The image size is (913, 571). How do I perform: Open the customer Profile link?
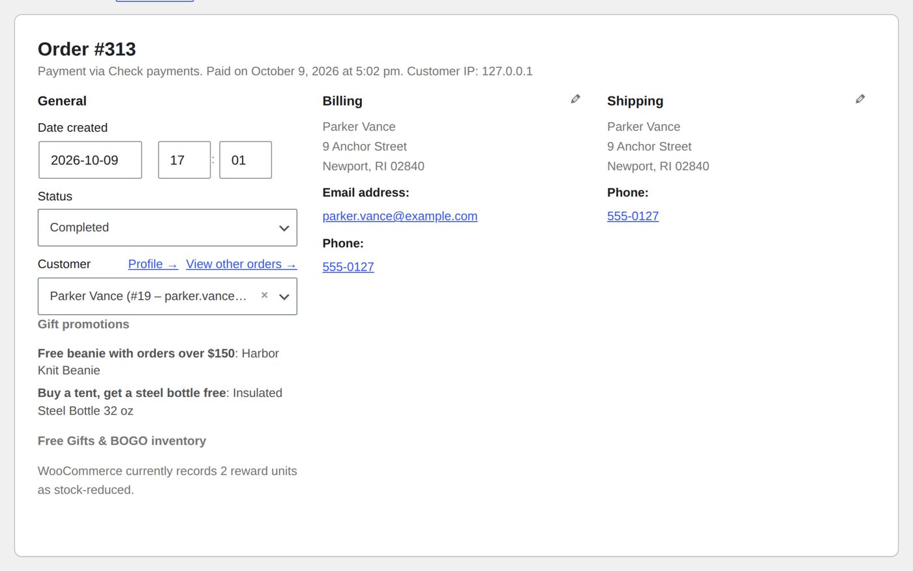(153, 264)
